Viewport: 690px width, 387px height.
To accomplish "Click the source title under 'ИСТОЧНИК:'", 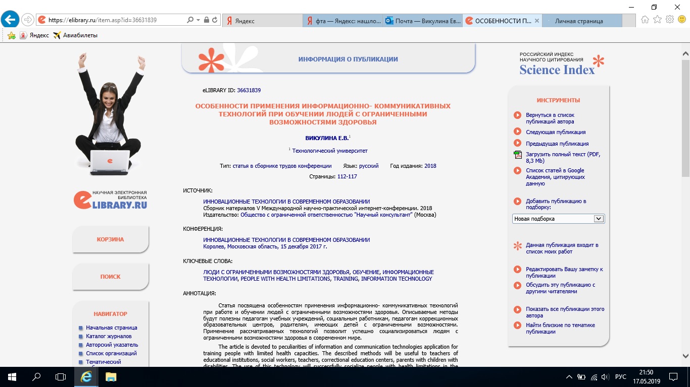I will 286,202.
